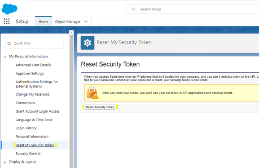Click the sidebar vertical scrollbar track
259x168 pixels.
(x=71, y=101)
